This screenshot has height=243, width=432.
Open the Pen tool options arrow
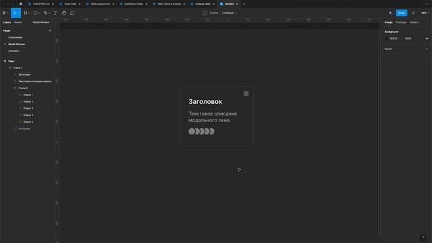pos(49,13)
